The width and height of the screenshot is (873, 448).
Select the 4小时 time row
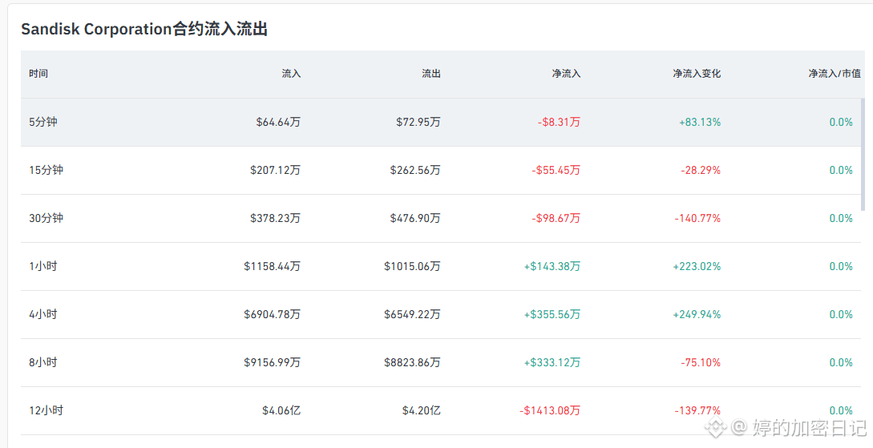tap(441, 314)
